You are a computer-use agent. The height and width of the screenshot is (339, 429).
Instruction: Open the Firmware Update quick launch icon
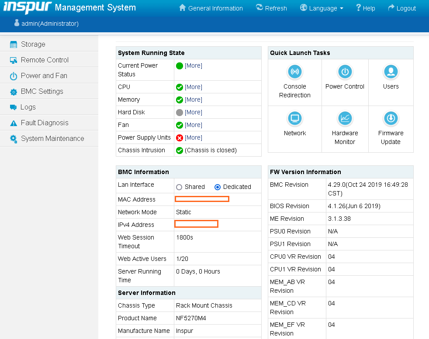(391, 118)
